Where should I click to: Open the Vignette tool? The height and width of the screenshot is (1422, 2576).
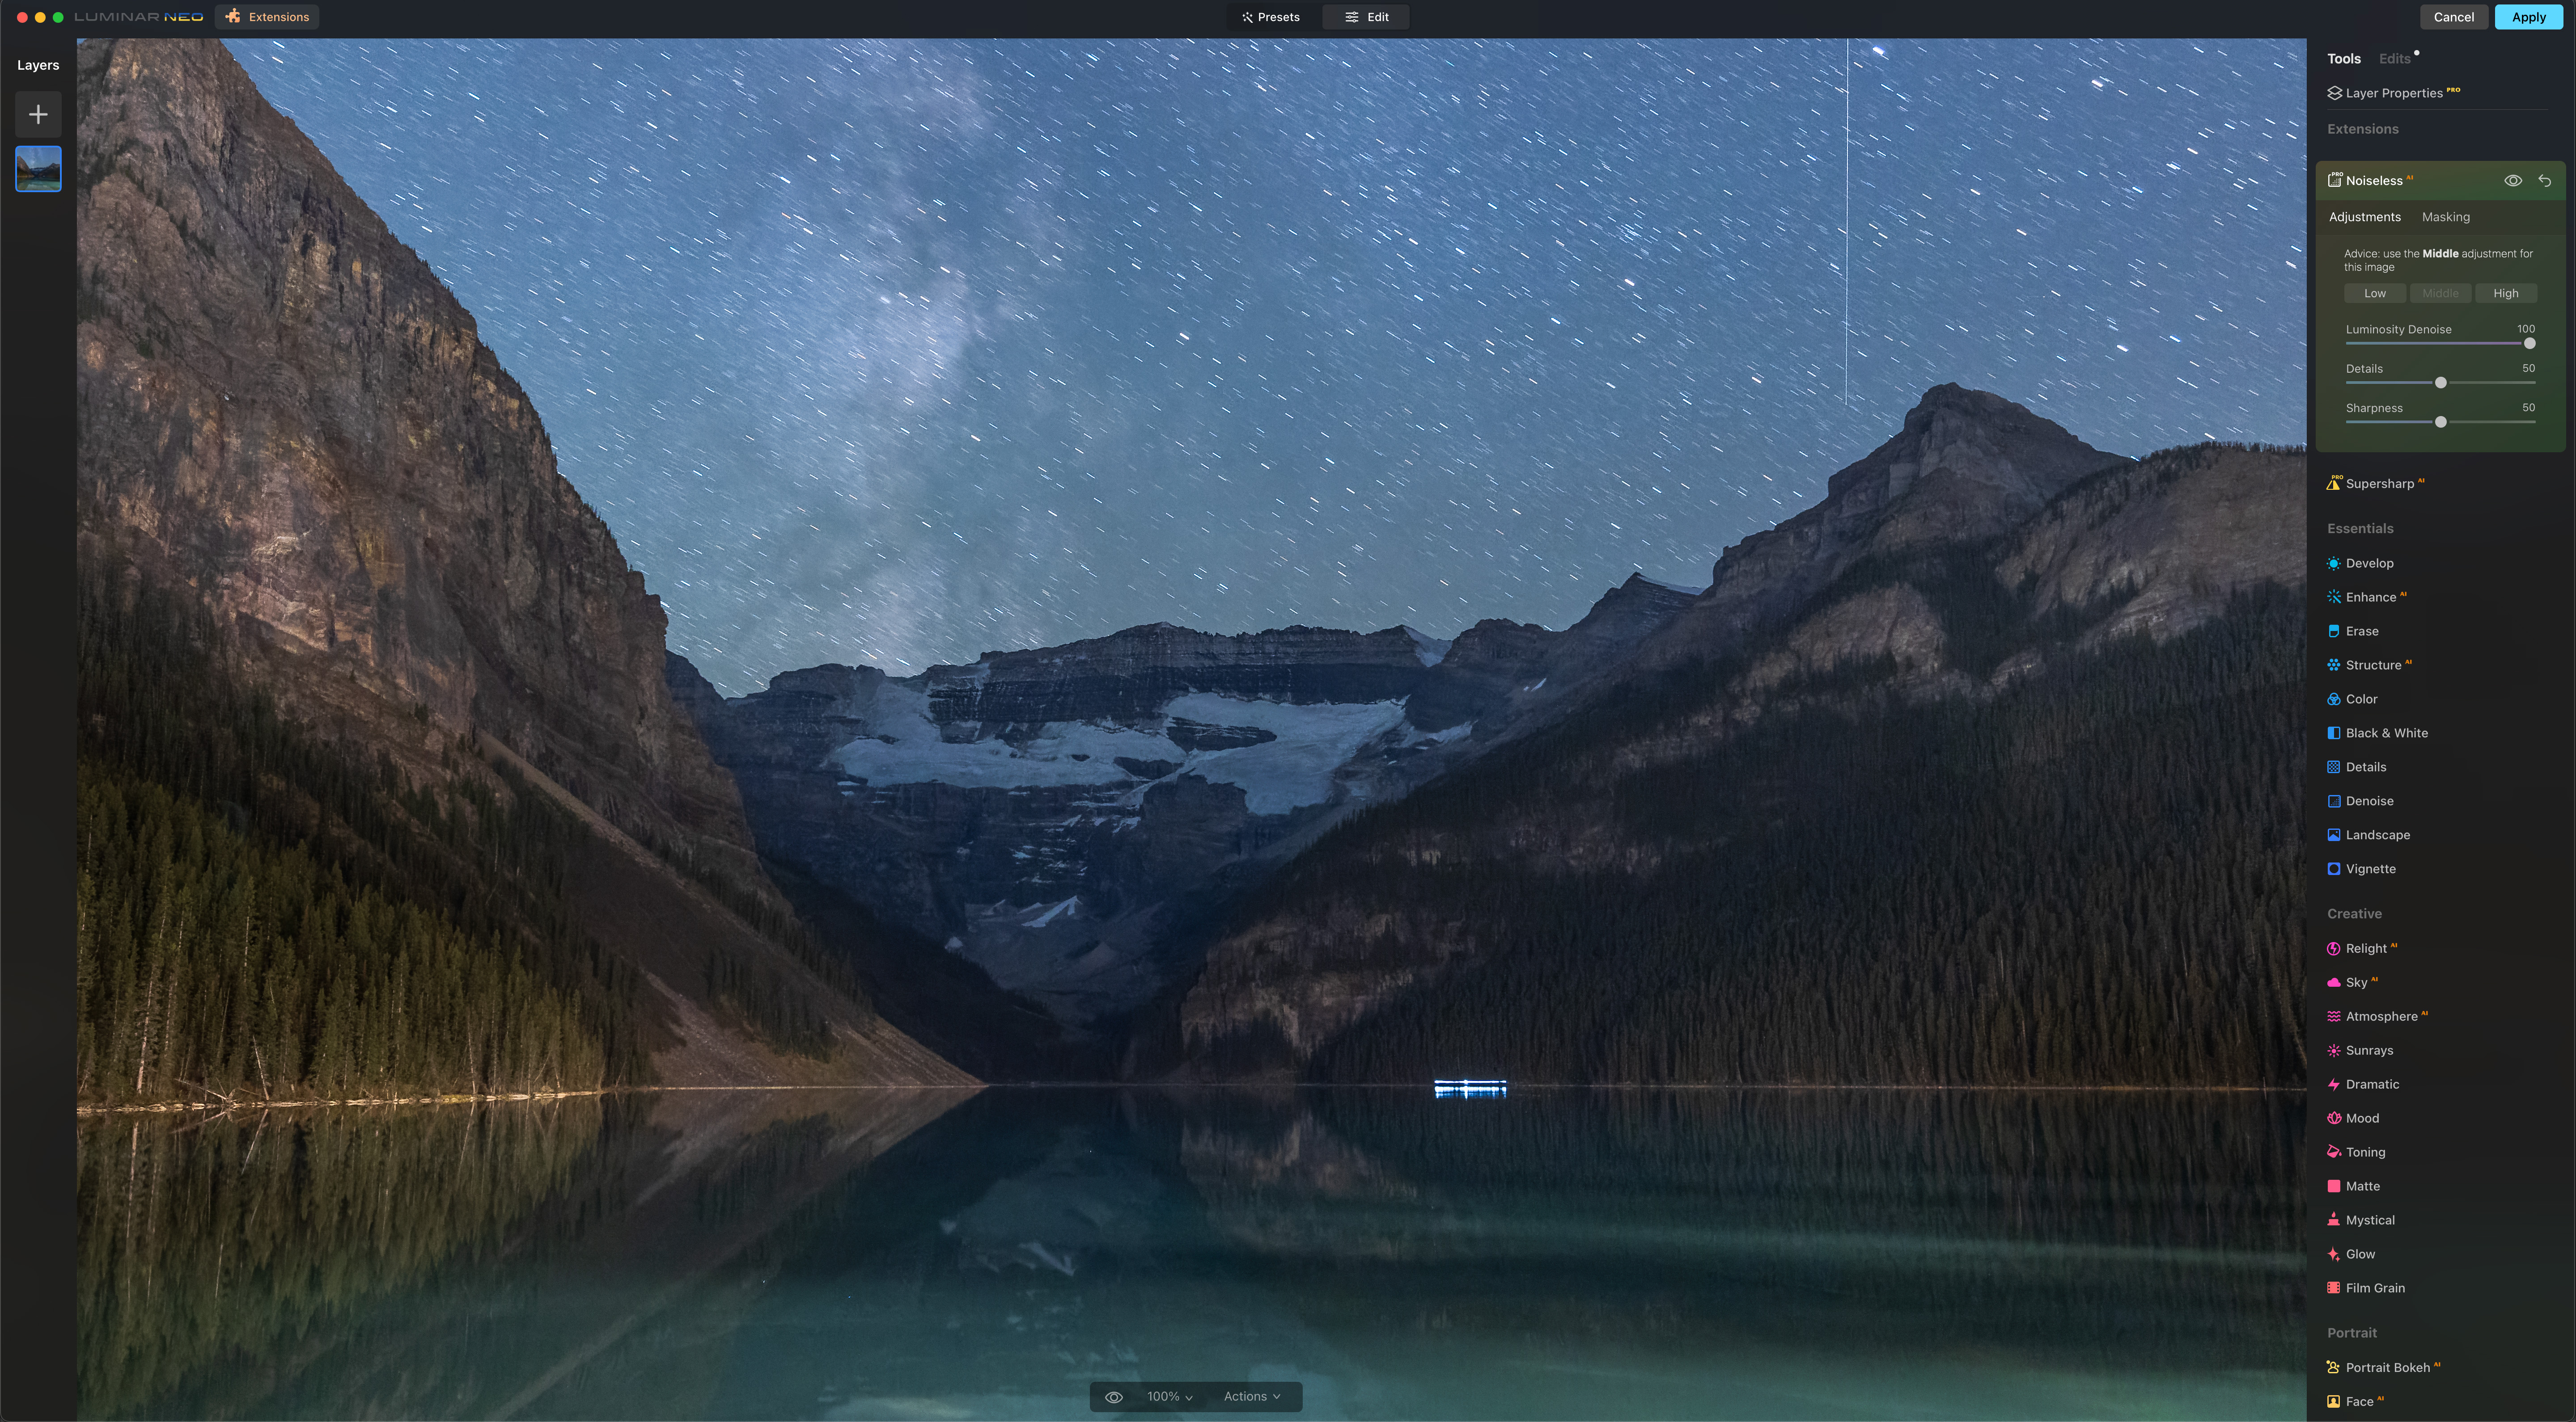tap(2370, 869)
